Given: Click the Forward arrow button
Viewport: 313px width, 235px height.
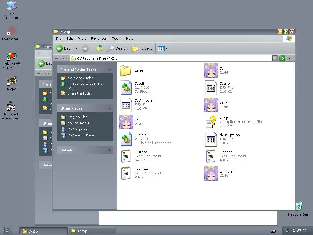Looking at the screenshot, I should [85, 48].
